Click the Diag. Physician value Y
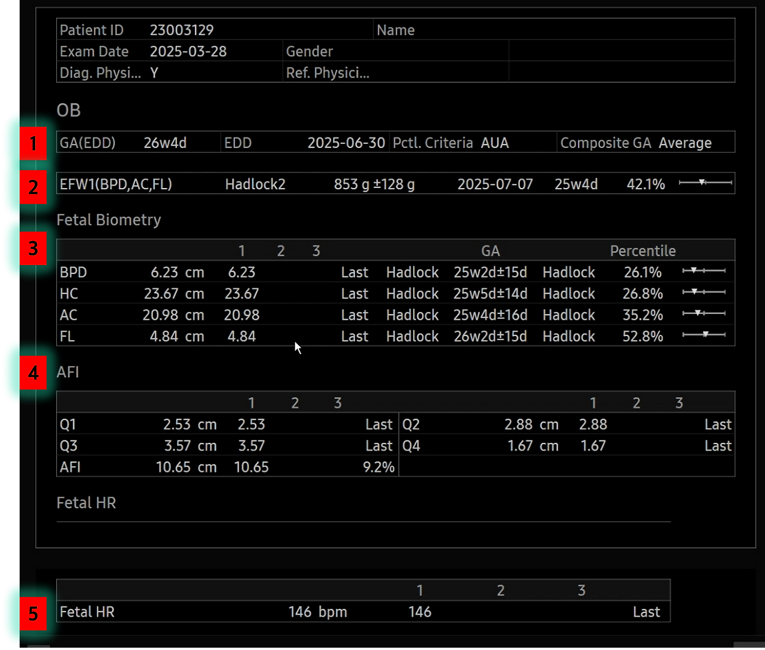The width and height of the screenshot is (765, 650). click(154, 73)
